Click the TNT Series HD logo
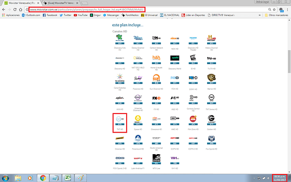The width and height of the screenshot is (291, 182). [x=211, y=98]
